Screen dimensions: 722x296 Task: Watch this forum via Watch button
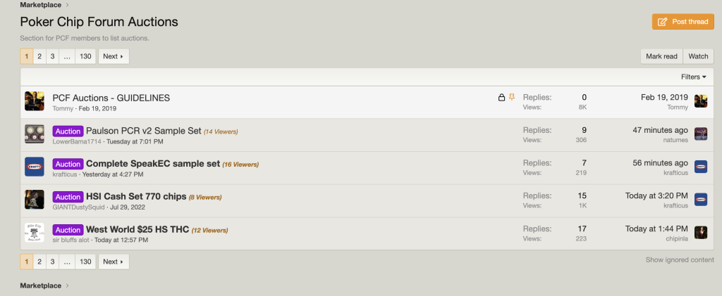pyautogui.click(x=698, y=56)
